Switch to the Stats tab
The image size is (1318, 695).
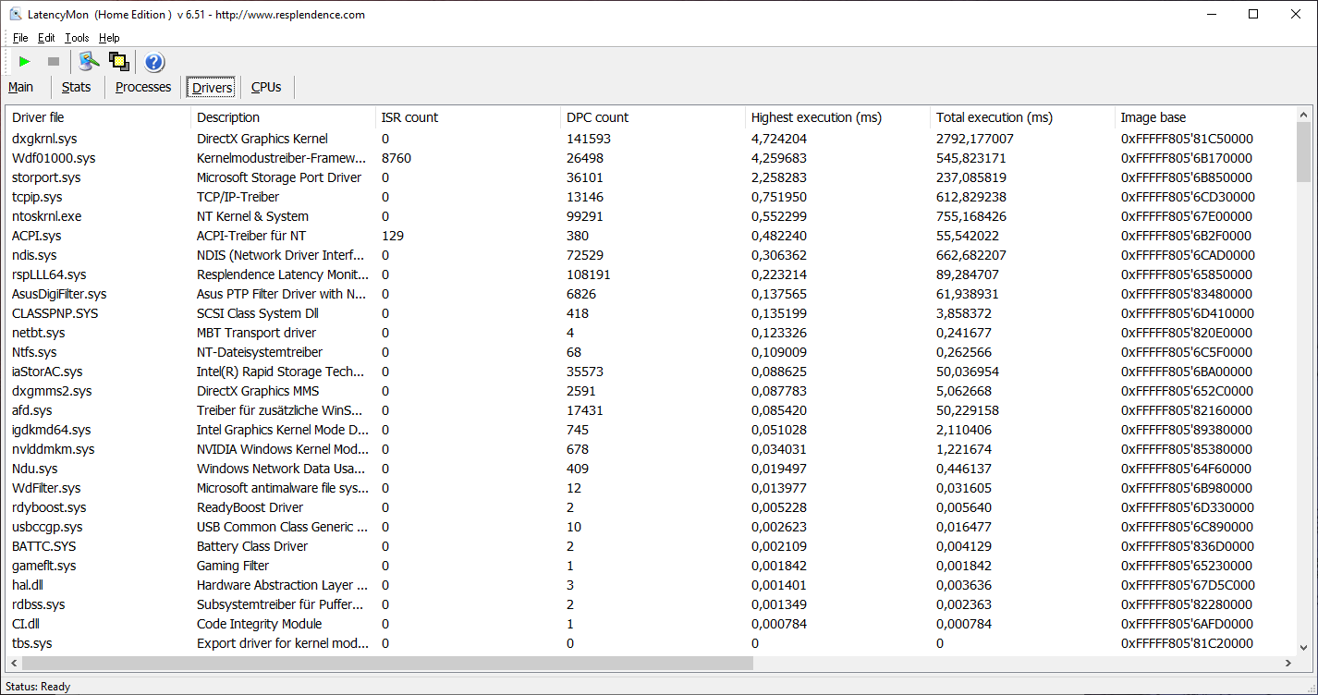pos(77,87)
